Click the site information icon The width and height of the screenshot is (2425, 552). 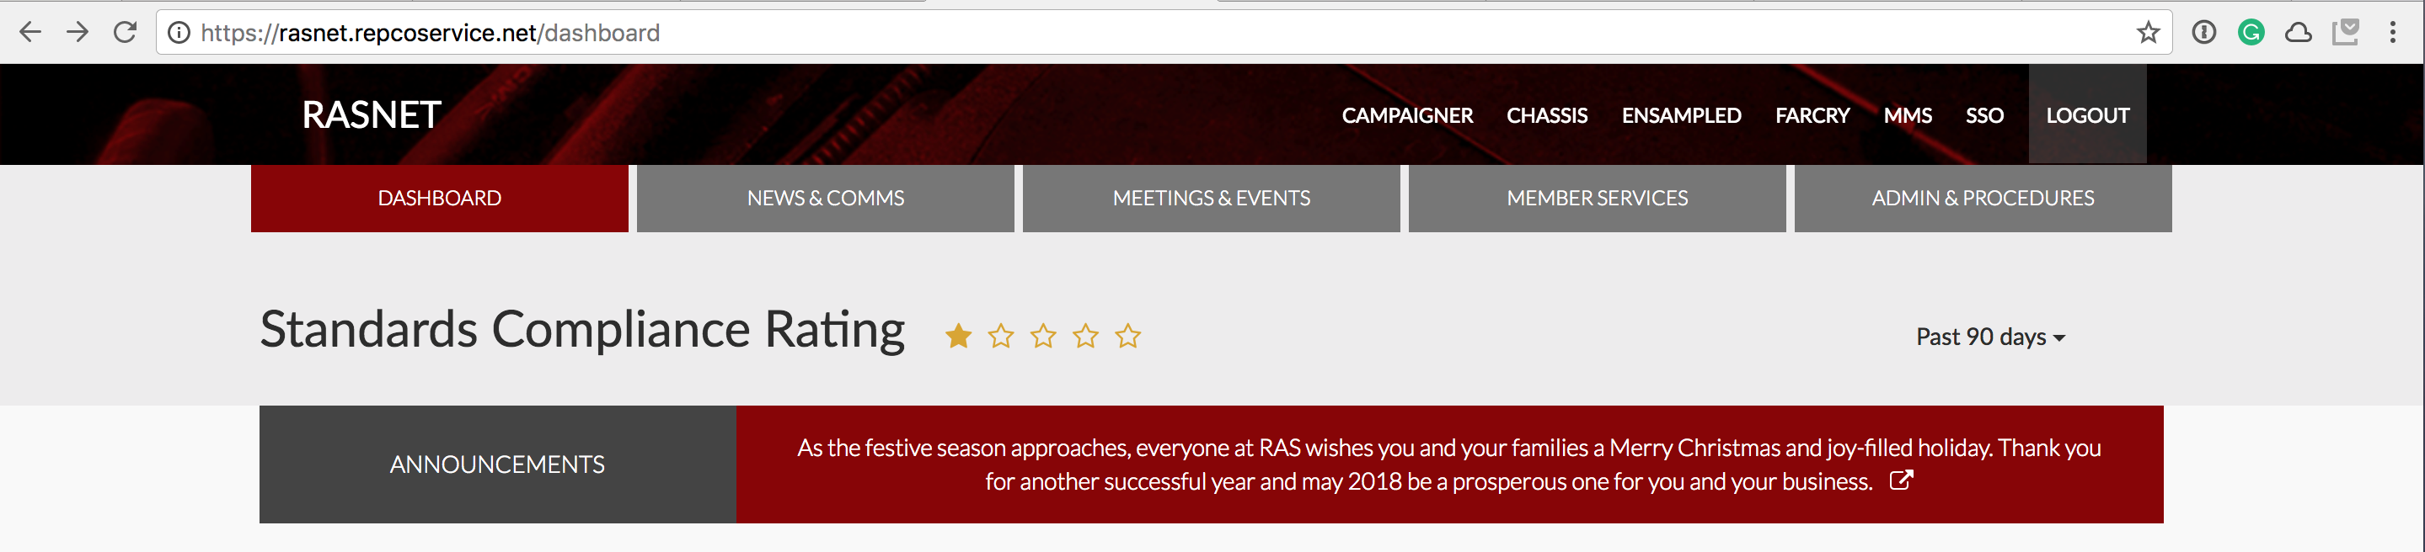179,33
